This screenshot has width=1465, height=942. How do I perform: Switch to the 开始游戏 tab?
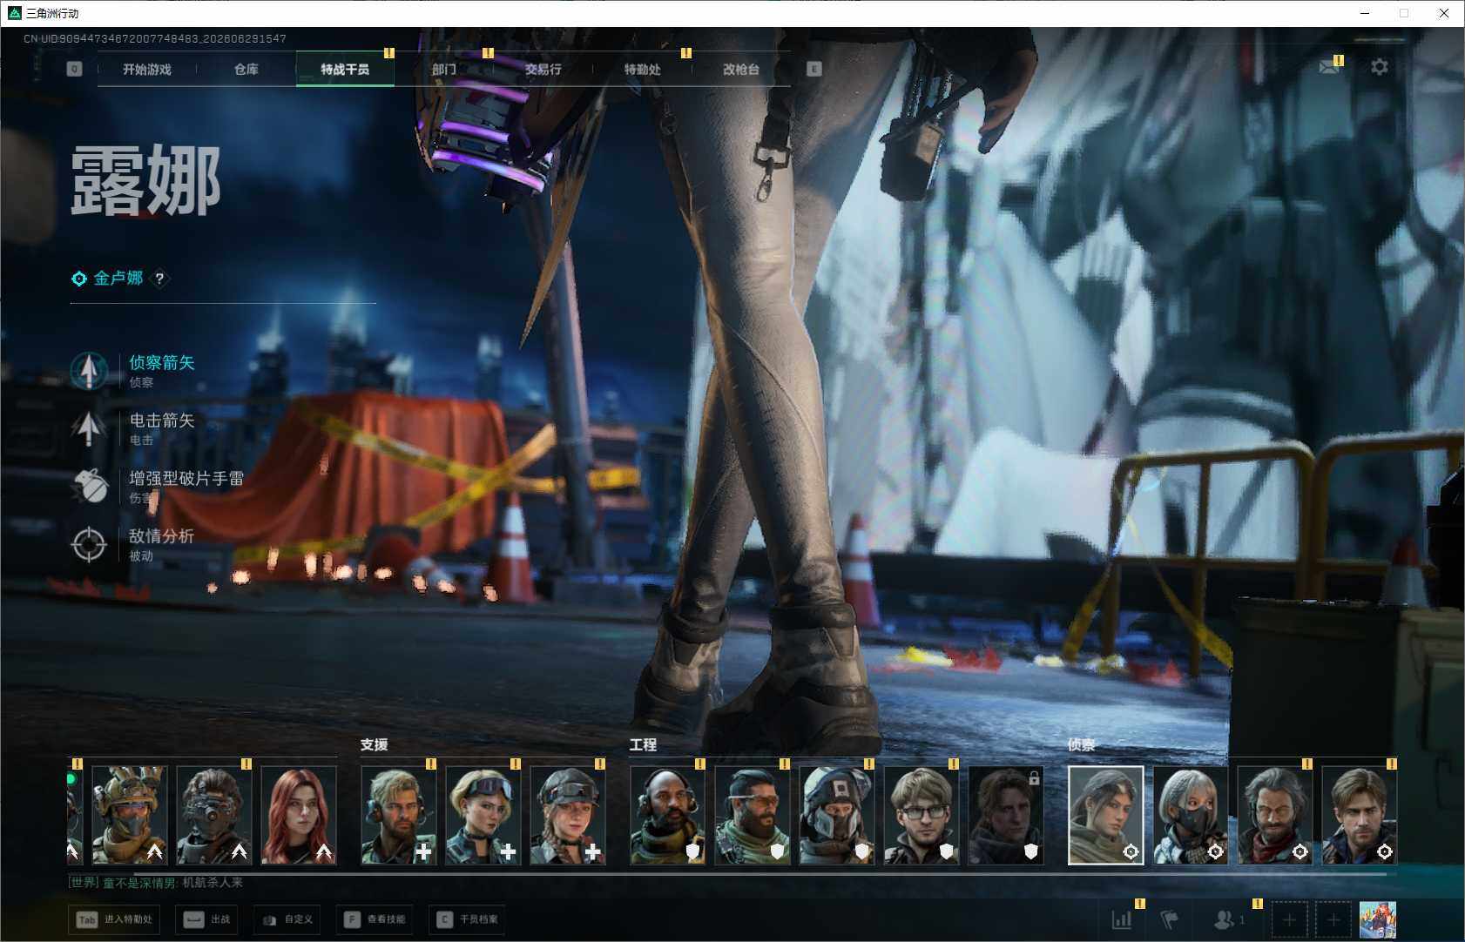coord(147,69)
